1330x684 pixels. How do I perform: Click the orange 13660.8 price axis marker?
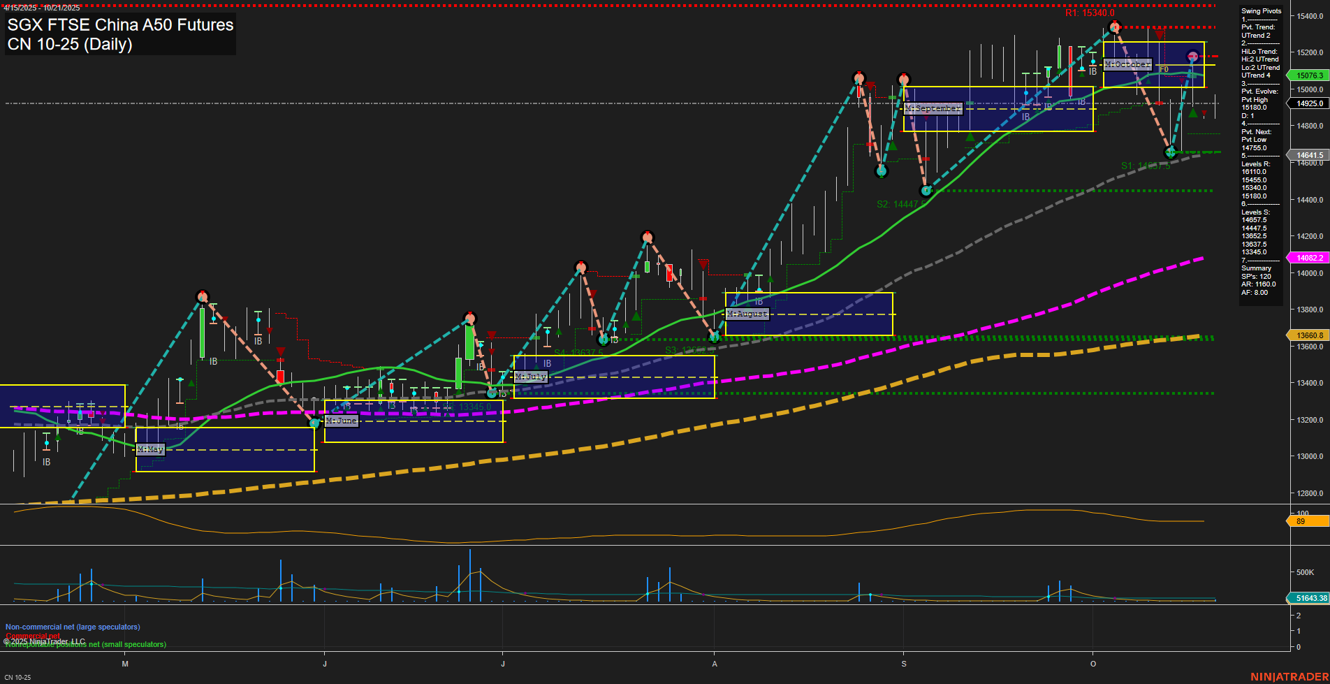[x=1309, y=335]
